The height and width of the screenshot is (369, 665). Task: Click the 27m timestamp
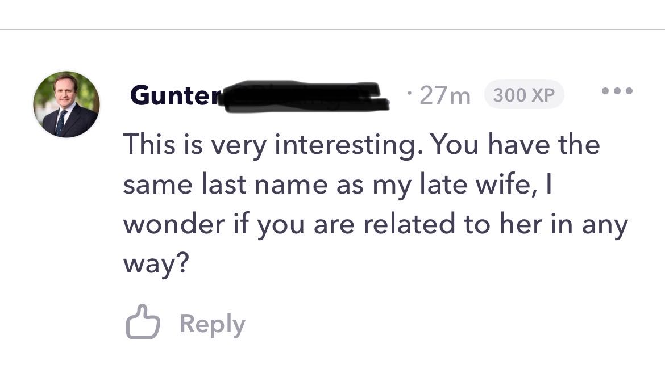[445, 96]
